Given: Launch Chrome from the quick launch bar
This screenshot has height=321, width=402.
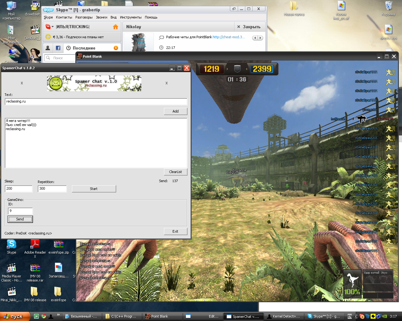Looking at the screenshot, I should point(44,316).
